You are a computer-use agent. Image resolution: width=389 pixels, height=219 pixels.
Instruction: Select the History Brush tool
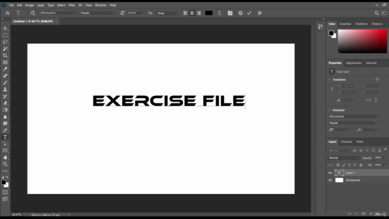[x=5, y=96]
